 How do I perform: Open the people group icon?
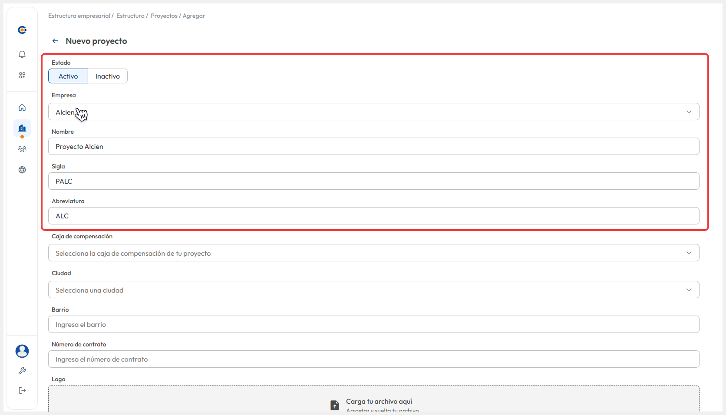(x=22, y=149)
